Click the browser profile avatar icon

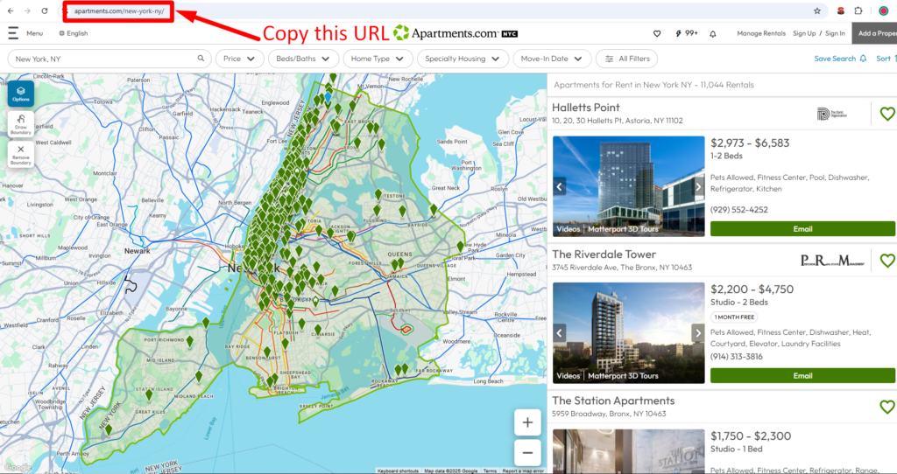point(884,10)
